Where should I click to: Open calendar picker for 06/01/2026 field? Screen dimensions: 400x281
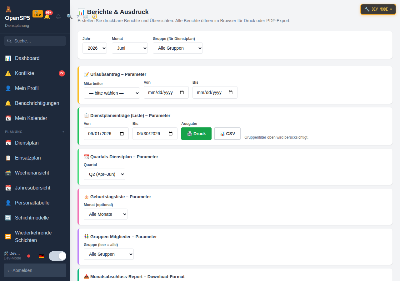click(x=122, y=134)
